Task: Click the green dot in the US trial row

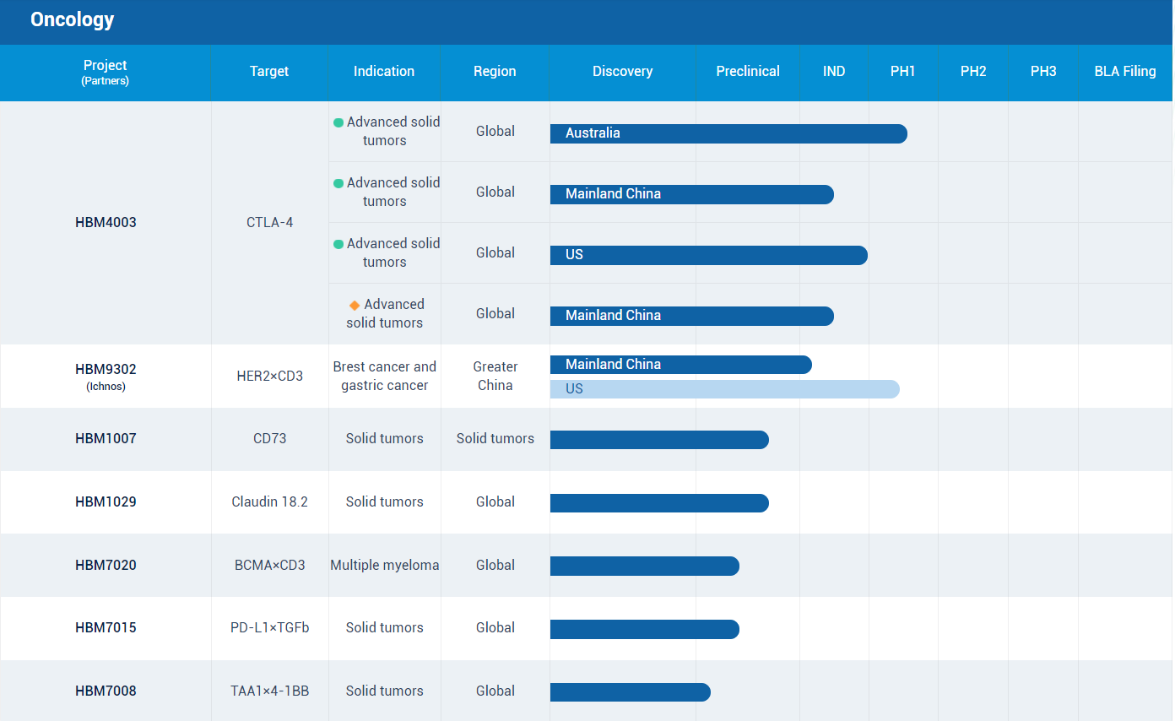Action: [x=338, y=244]
